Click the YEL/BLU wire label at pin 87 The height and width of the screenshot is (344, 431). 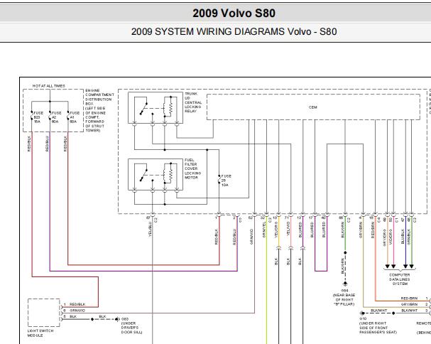tap(150, 230)
